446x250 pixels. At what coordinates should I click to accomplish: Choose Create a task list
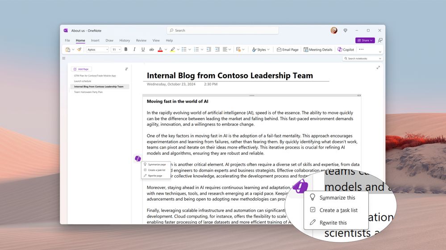[156, 170]
